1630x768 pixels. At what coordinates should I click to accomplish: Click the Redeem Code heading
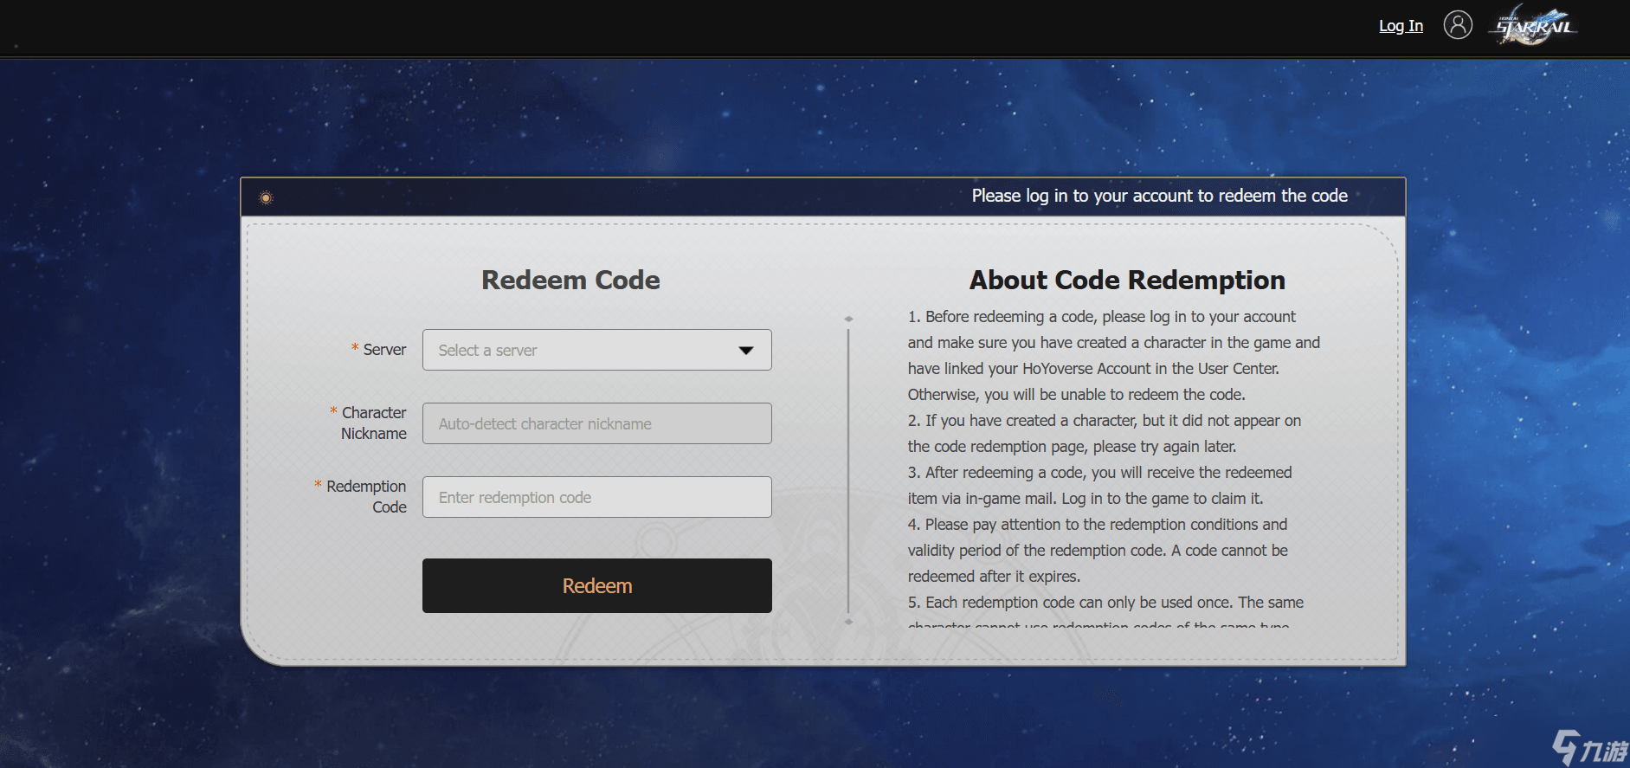click(x=570, y=280)
